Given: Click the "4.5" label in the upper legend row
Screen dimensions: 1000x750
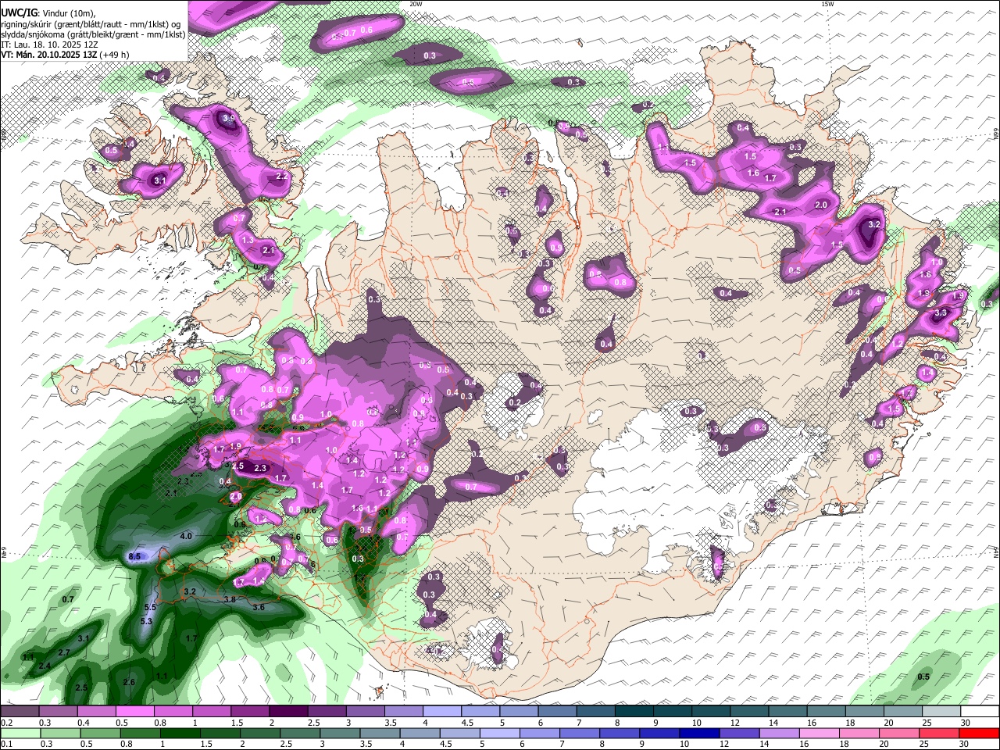Looking at the screenshot, I should (467, 723).
